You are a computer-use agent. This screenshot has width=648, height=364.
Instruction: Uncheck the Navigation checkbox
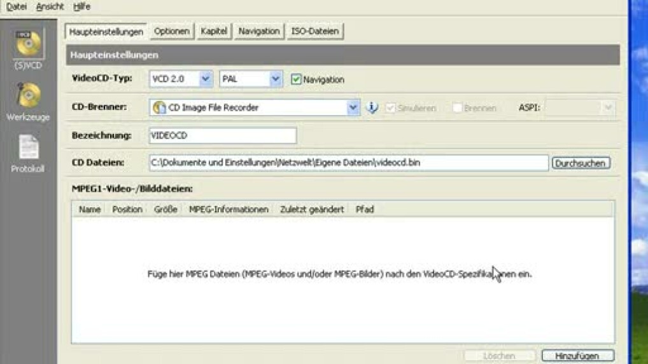pos(296,79)
